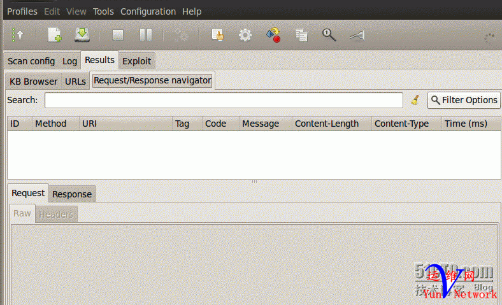This screenshot has height=305, width=502.
Task: Clear search with the broom icon
Action: tap(415, 100)
